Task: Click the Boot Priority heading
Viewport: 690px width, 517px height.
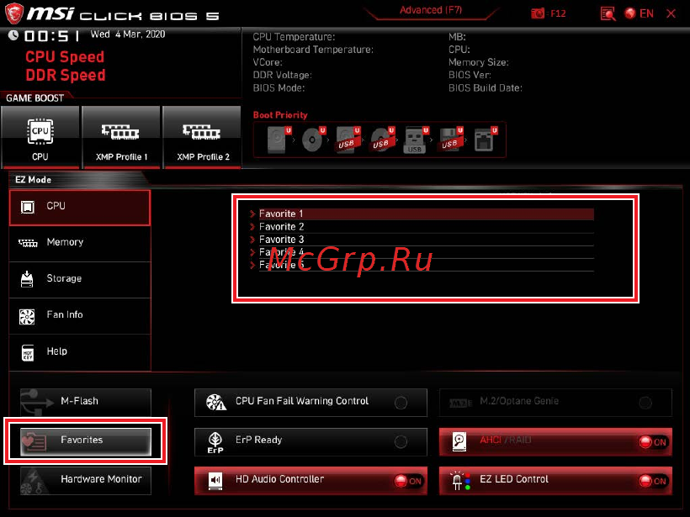Action: [280, 115]
